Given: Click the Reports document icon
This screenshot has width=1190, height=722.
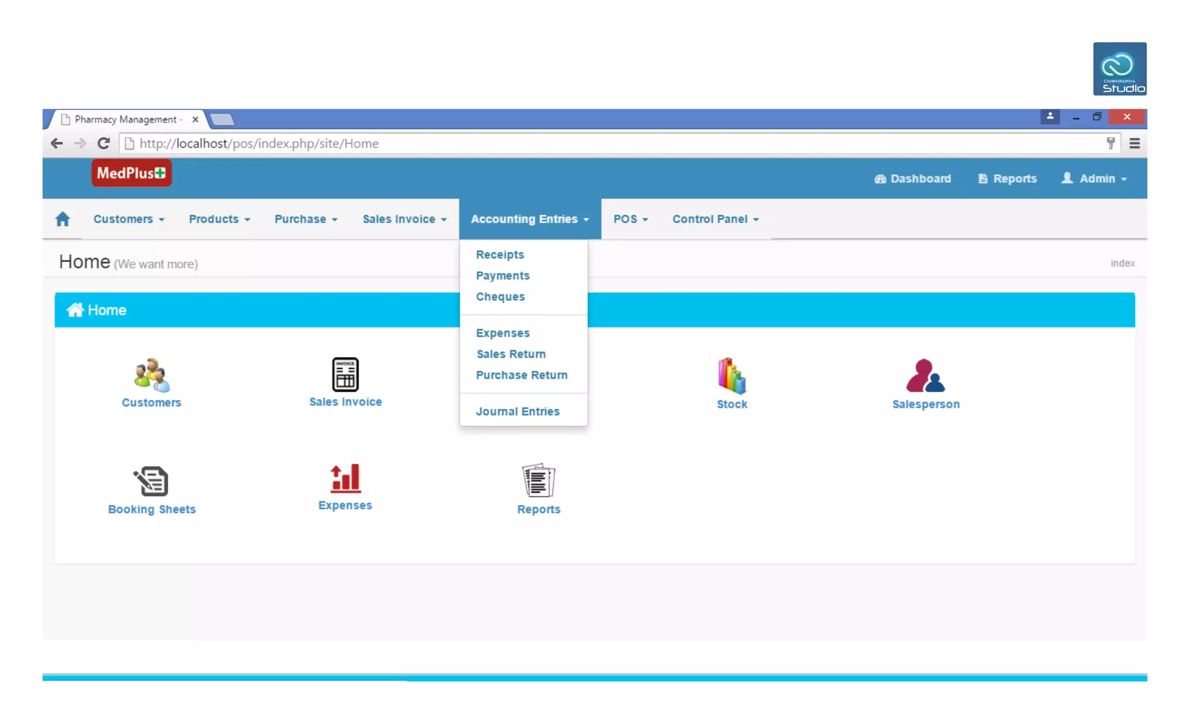Looking at the screenshot, I should (x=538, y=480).
